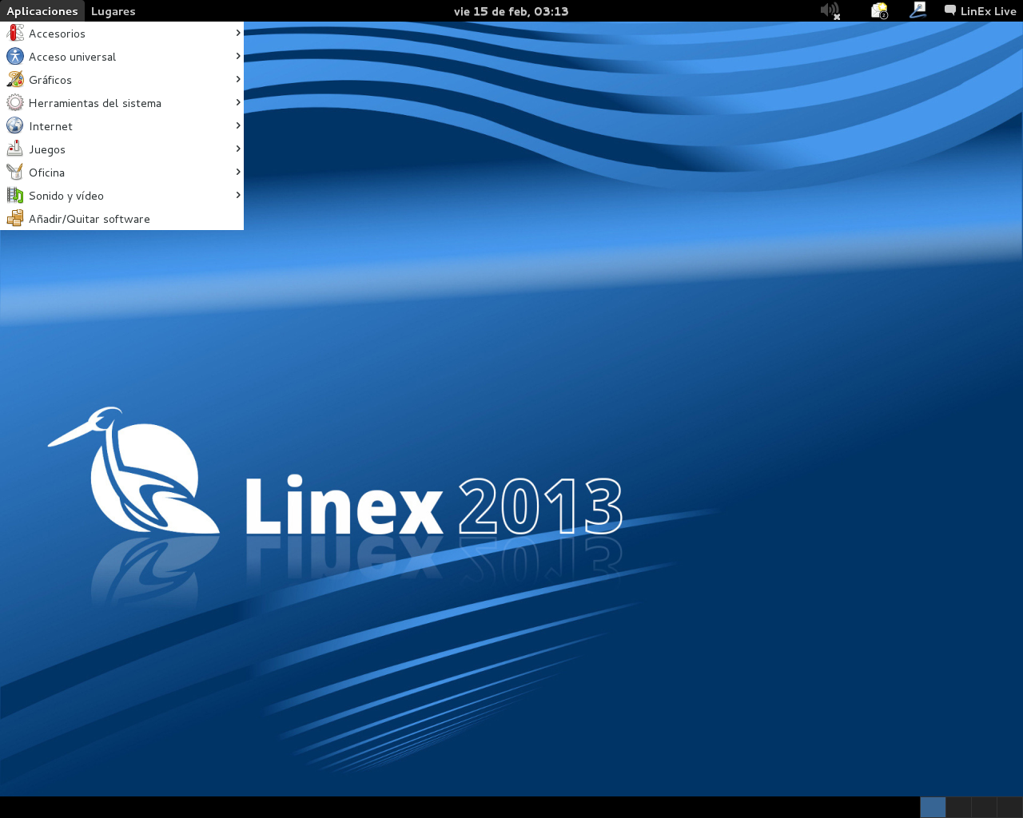
Task: Open the Aplicaciones menu
Action: [x=42, y=10]
